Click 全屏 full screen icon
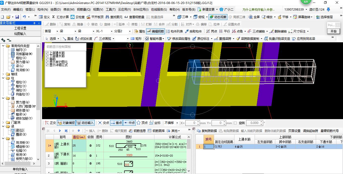343x174 pixels. [x=254, y=17]
